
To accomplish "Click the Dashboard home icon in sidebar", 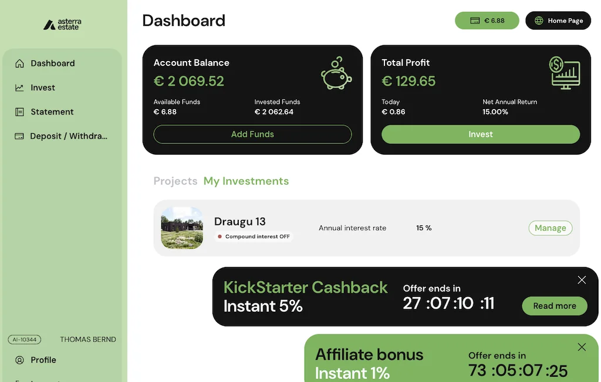I will pyautogui.click(x=19, y=63).
